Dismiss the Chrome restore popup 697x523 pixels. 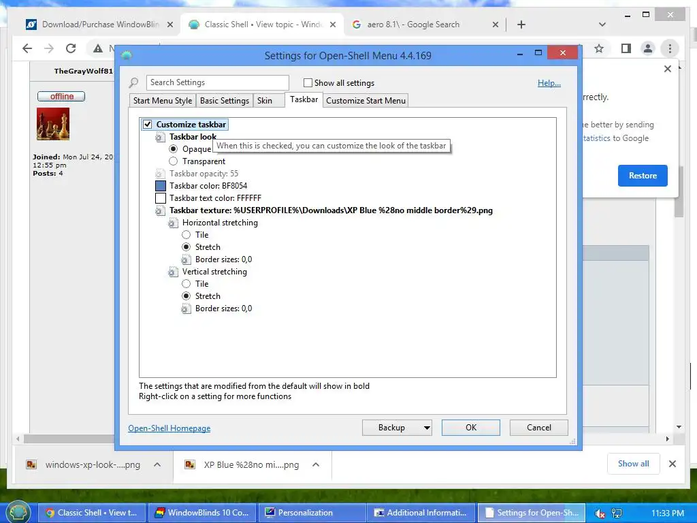668,69
